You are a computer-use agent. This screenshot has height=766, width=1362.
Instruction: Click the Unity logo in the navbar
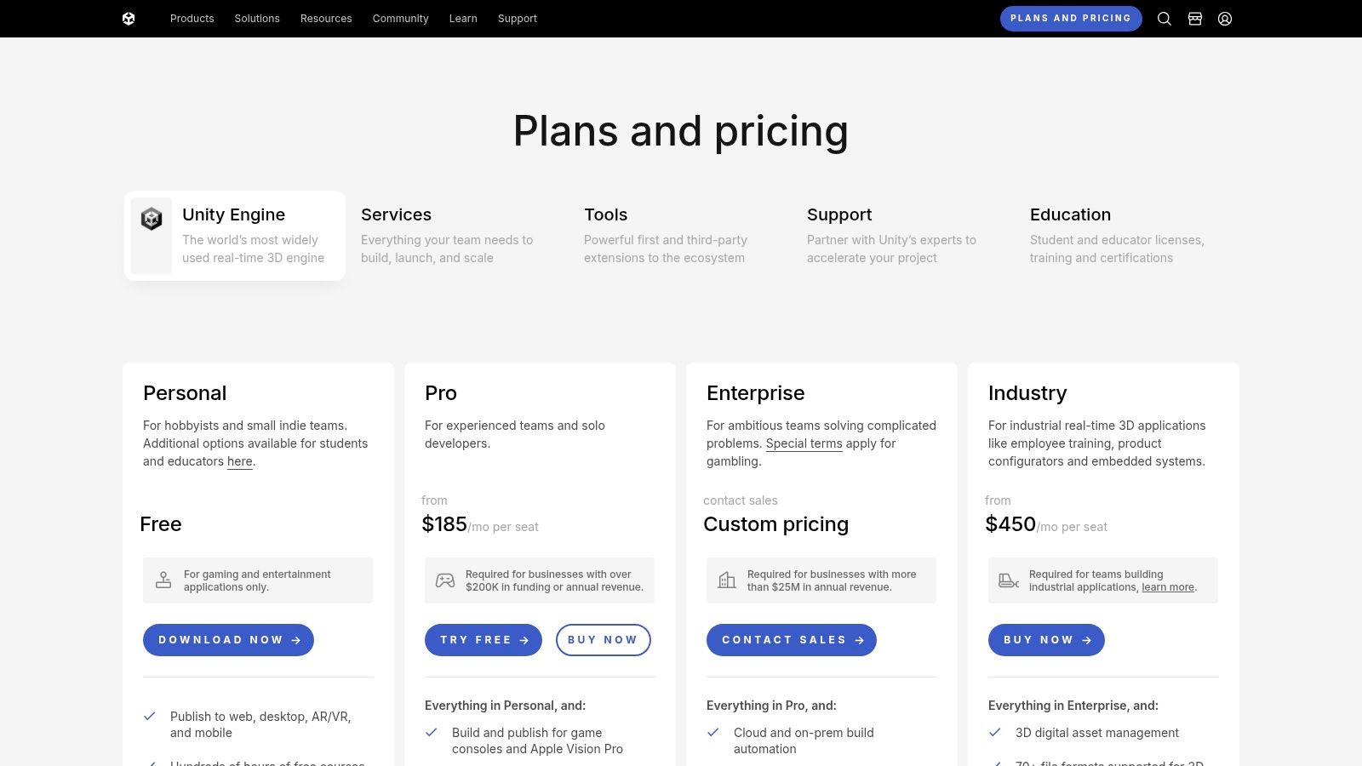pyautogui.click(x=129, y=19)
